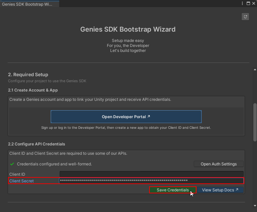
Task: Click into the Client Secret field
Action: pos(151,181)
